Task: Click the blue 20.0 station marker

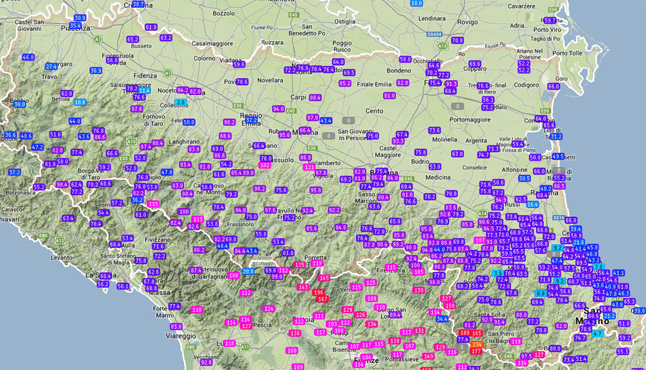Action: coord(248,271)
